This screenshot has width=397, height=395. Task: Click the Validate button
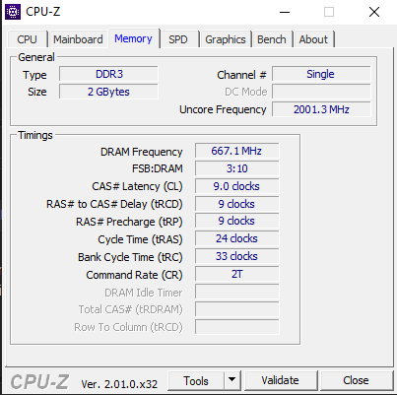pos(281,380)
